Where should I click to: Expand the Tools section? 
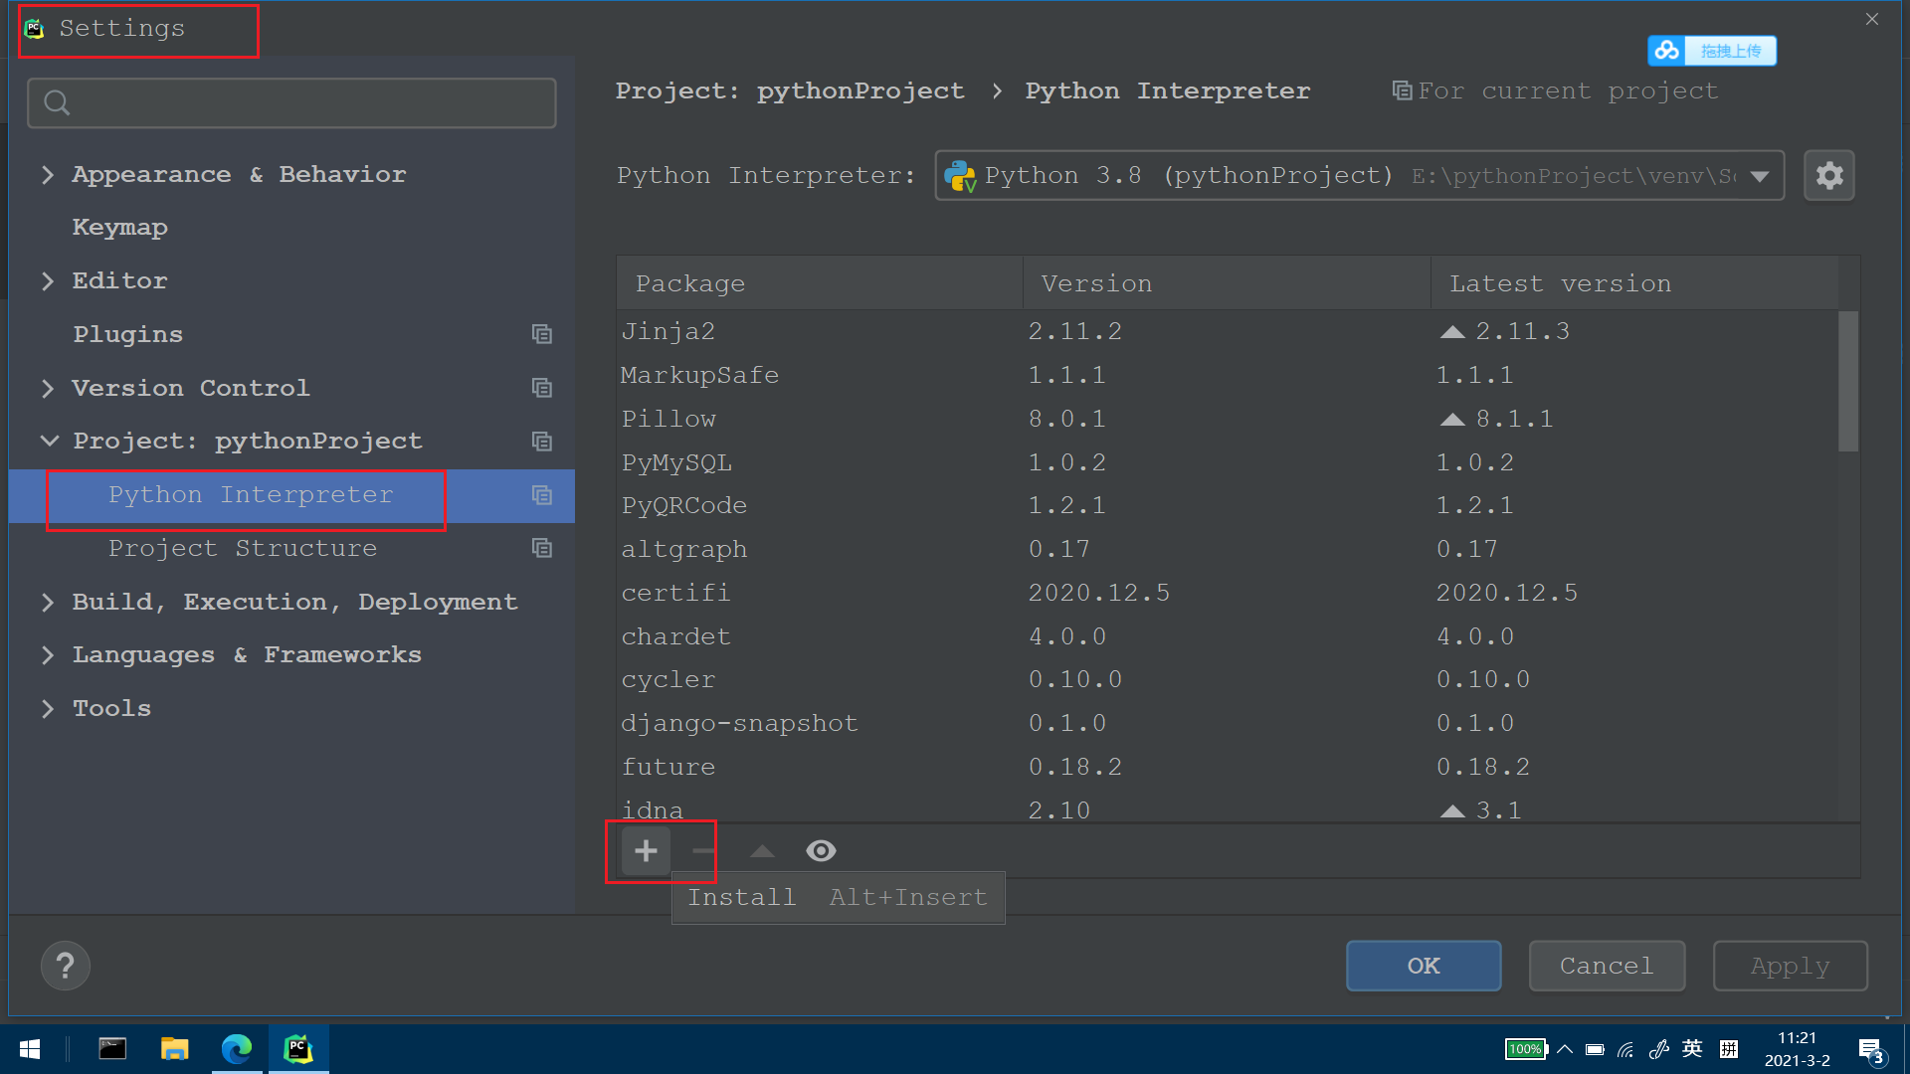coord(48,709)
